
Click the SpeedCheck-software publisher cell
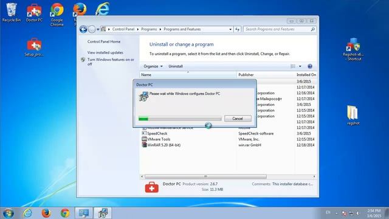[x=256, y=133]
